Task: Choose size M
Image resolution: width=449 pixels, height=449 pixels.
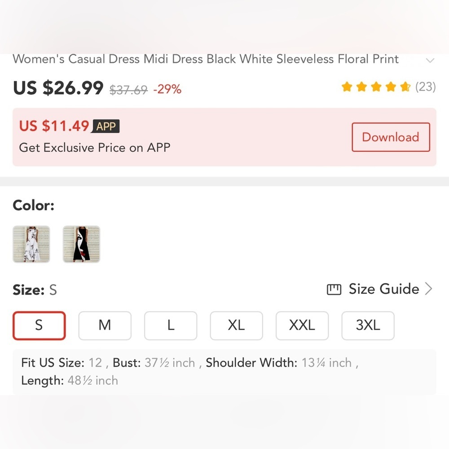Action: click(x=105, y=326)
